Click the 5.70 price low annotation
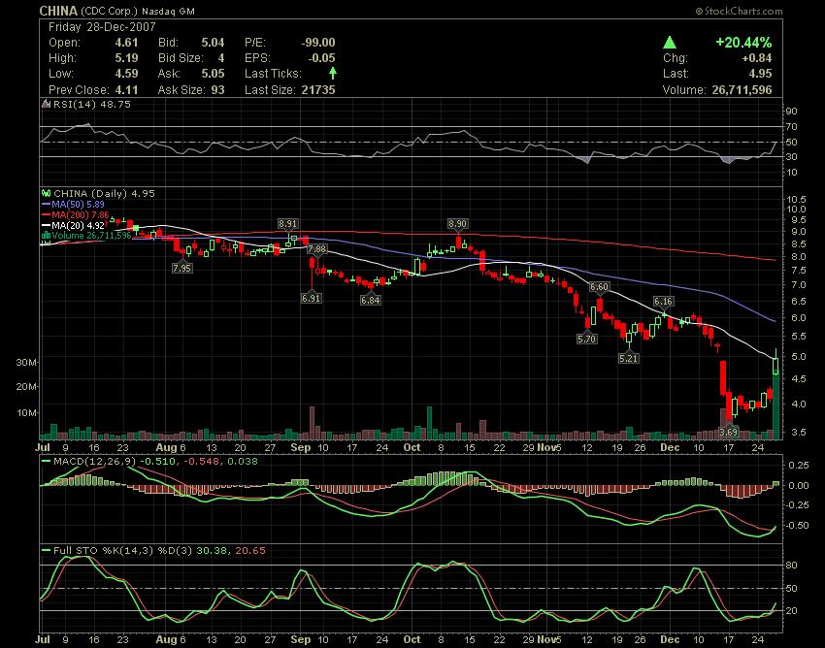Screen dimensions: 825x648 (x=586, y=340)
